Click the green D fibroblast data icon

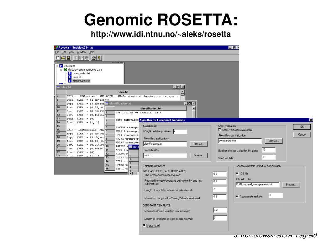66,70
